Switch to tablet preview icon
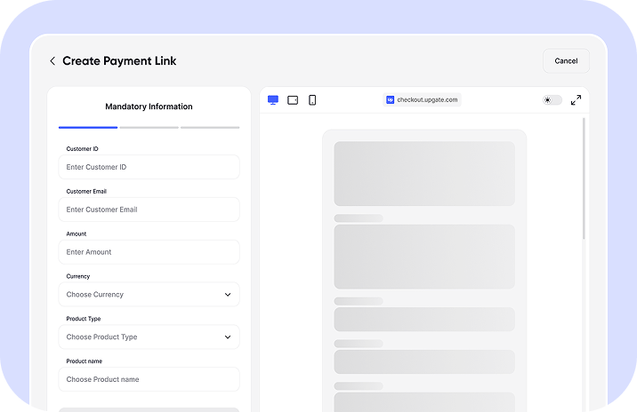Image resolution: width=637 pixels, height=412 pixels. (293, 100)
